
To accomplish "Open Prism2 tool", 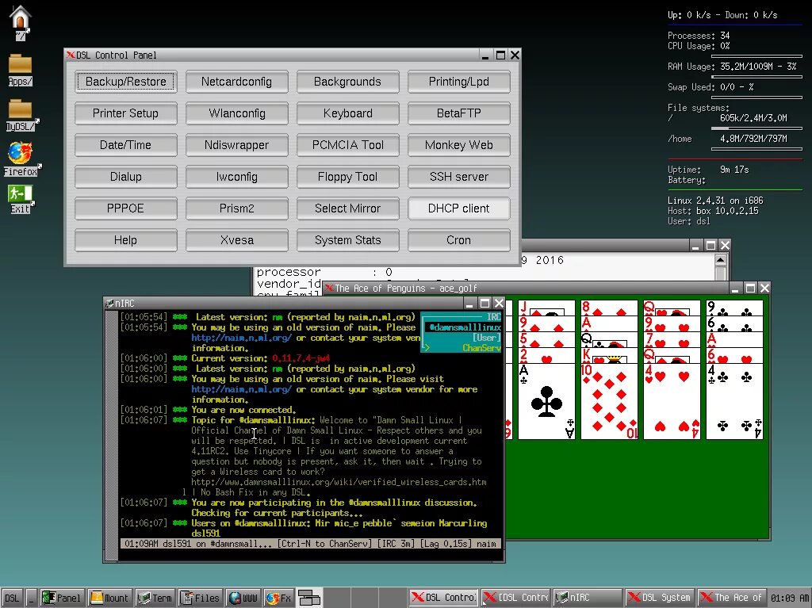I will pyautogui.click(x=236, y=208).
